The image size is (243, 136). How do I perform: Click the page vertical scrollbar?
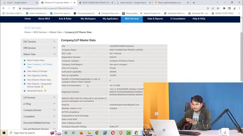pos(241,57)
